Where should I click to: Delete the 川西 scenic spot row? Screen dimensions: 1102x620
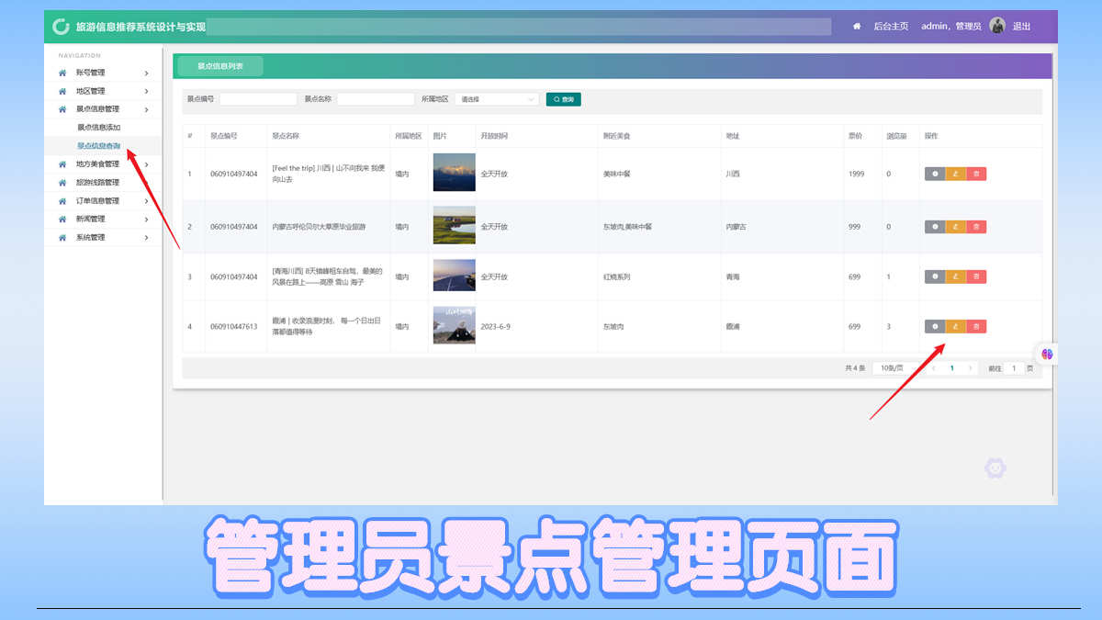tap(976, 174)
